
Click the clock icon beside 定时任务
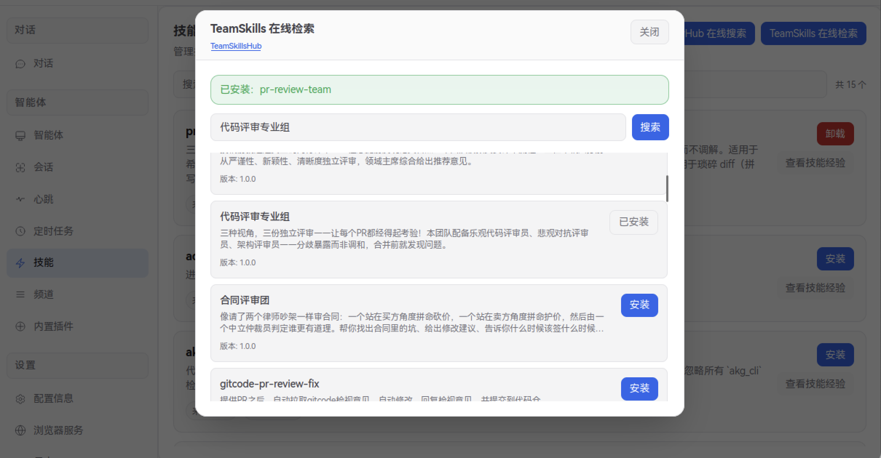[20, 231]
